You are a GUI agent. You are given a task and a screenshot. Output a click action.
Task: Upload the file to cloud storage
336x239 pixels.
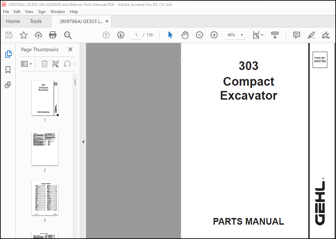coord(38,35)
